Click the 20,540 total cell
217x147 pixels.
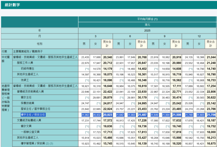[107, 57]
